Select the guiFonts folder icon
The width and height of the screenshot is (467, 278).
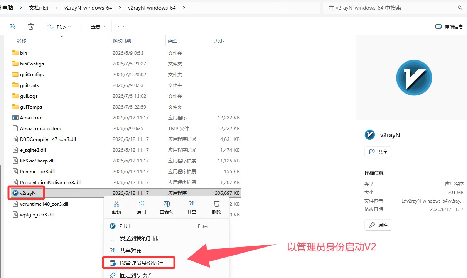click(15, 85)
